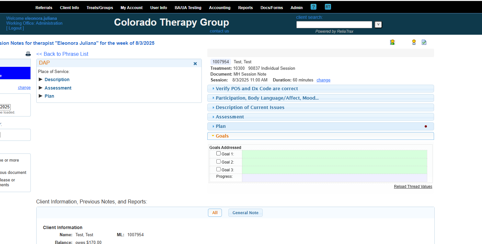Click the green person list icon
482x244 pixels.
click(x=393, y=42)
